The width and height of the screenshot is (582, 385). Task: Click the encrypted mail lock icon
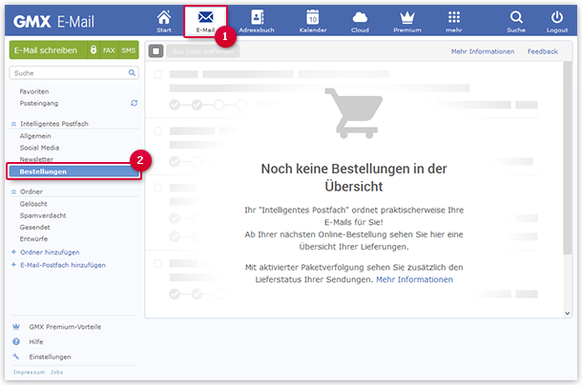click(94, 51)
